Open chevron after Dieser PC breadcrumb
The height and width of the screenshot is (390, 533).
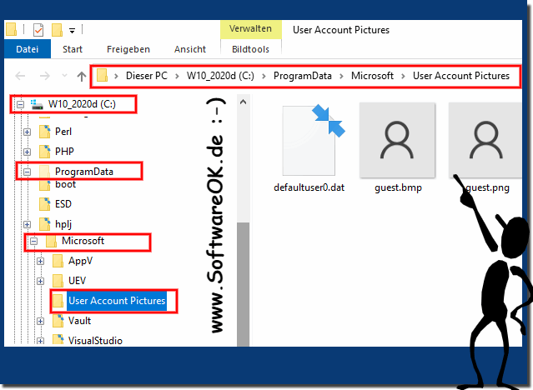pyautogui.click(x=177, y=76)
